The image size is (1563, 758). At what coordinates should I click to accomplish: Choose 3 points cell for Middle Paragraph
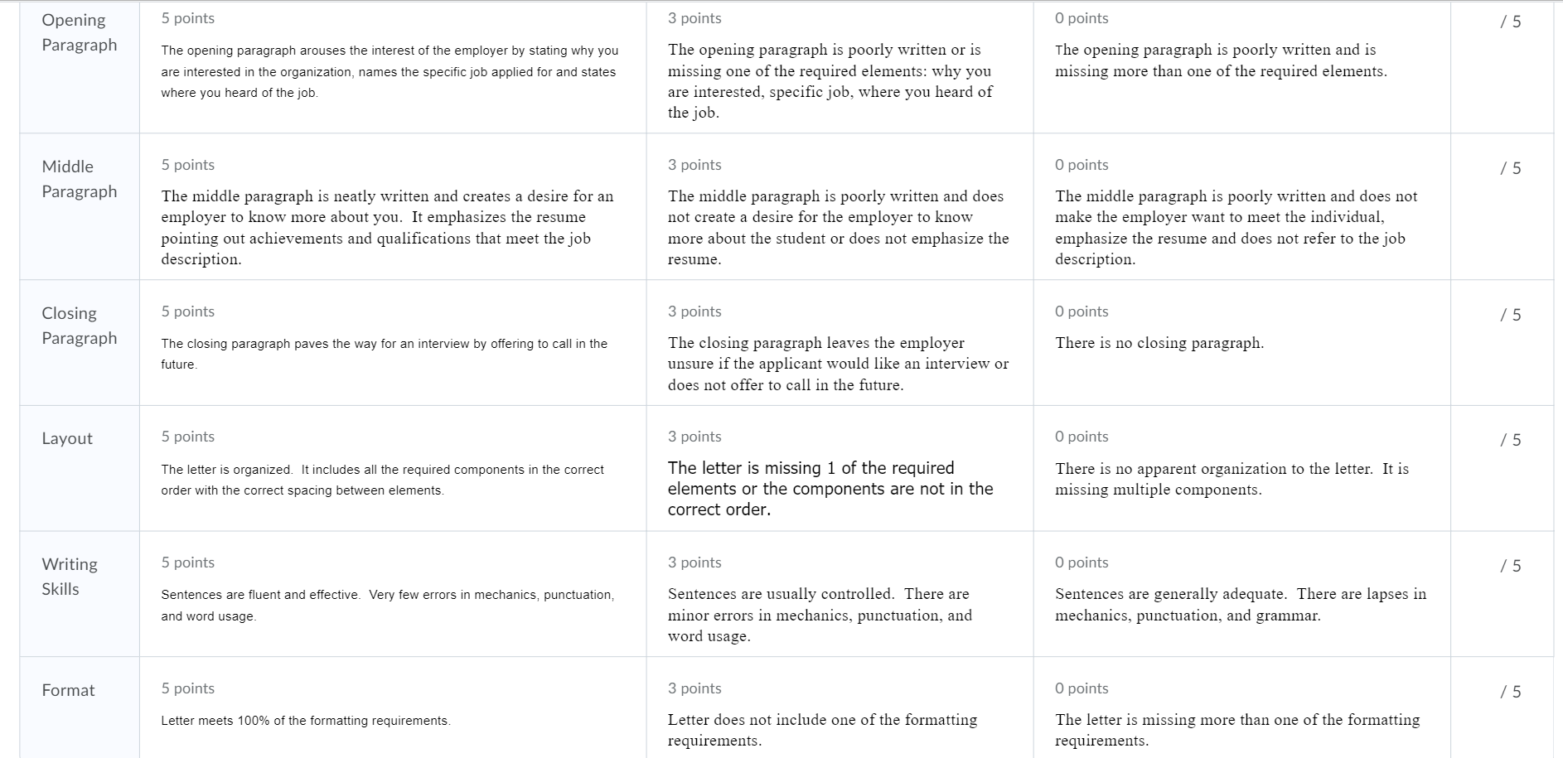[840, 206]
